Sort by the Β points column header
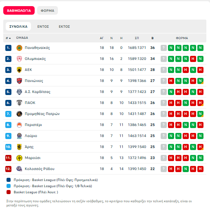Viewport: 210px width, 210px height. [153, 38]
